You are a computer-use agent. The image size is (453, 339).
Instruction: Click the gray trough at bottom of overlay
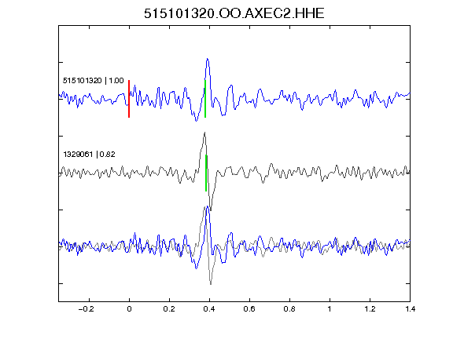[x=211, y=283]
